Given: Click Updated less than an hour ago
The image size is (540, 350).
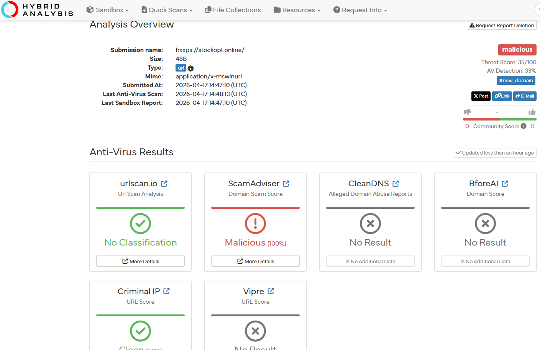Looking at the screenshot, I should (495, 153).
